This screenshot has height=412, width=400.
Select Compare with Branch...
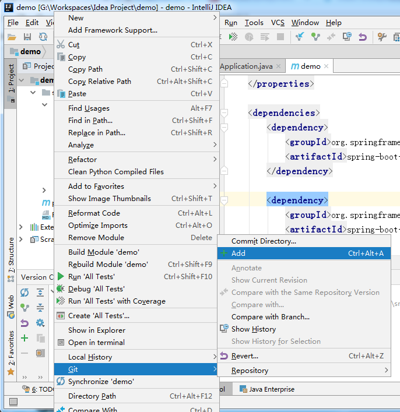[304, 316]
